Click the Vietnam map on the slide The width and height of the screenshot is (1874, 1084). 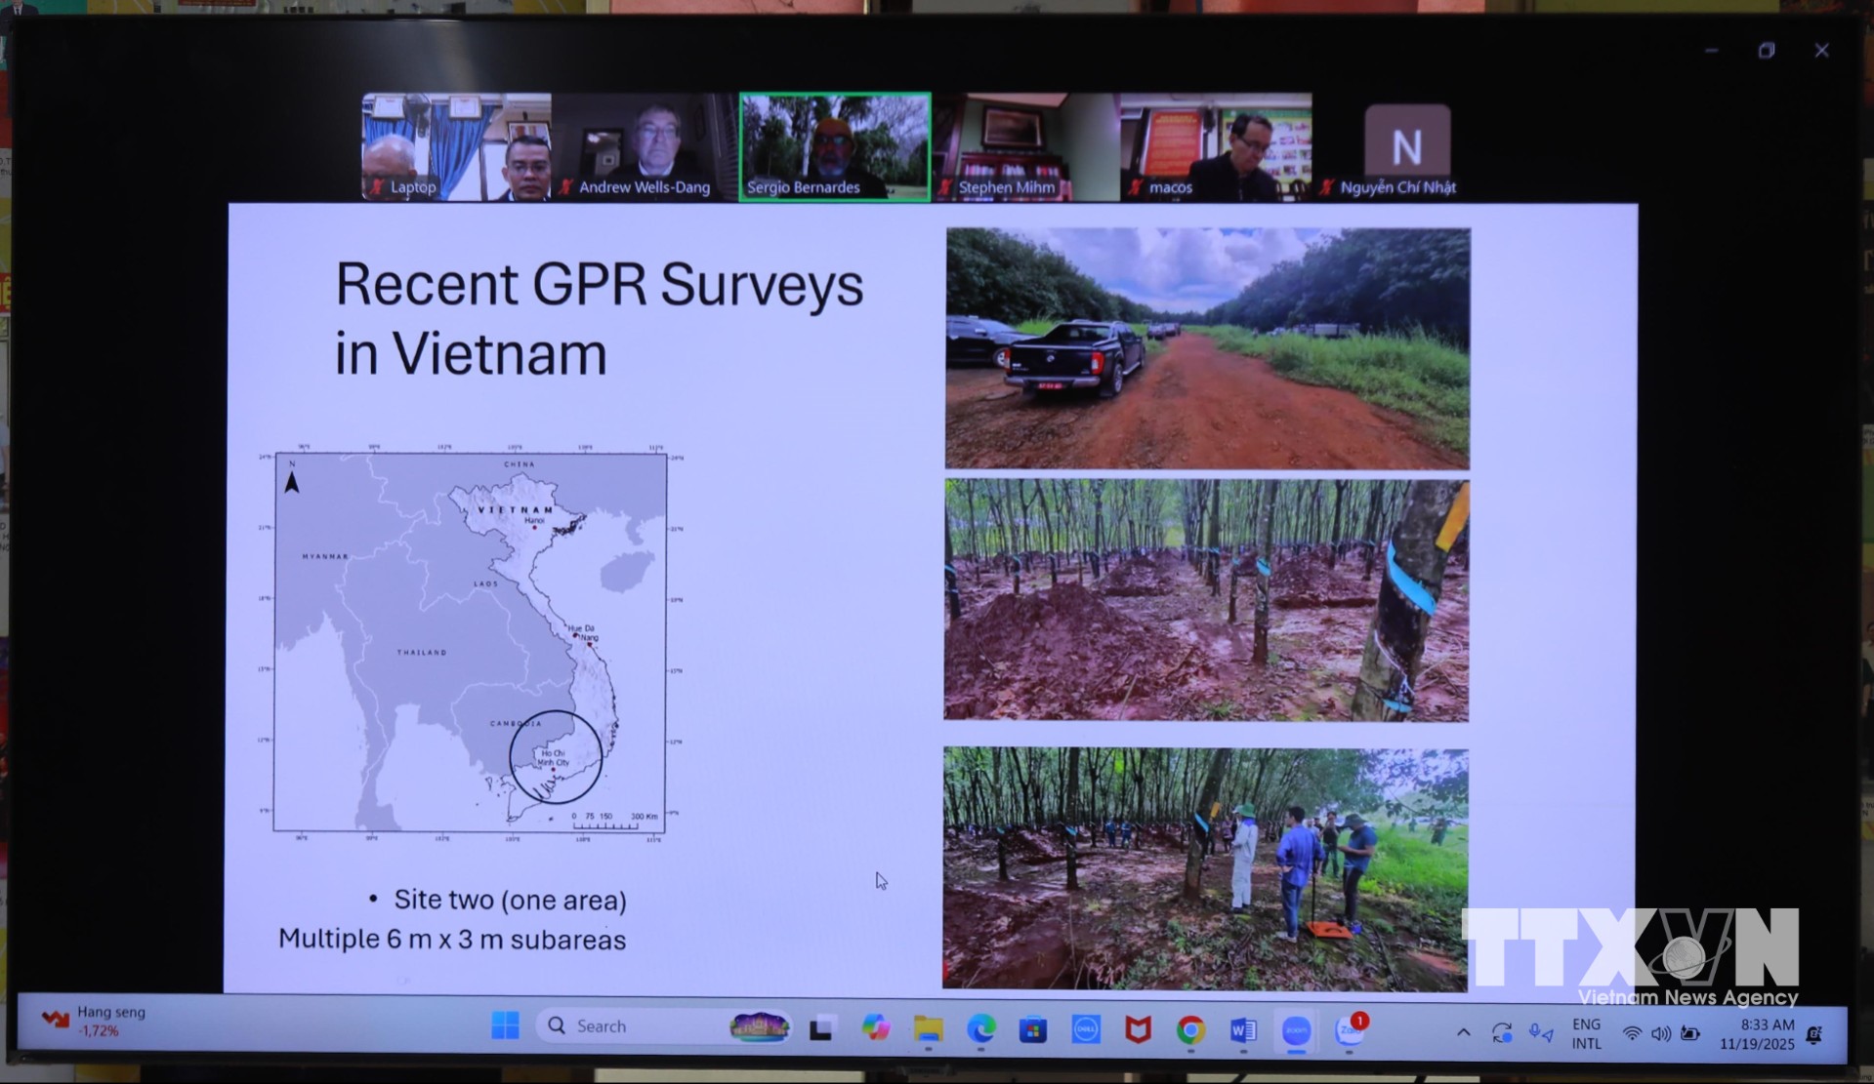471,643
